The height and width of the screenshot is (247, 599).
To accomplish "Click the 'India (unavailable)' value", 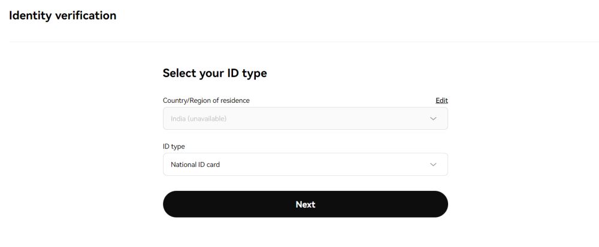I will 198,119.
